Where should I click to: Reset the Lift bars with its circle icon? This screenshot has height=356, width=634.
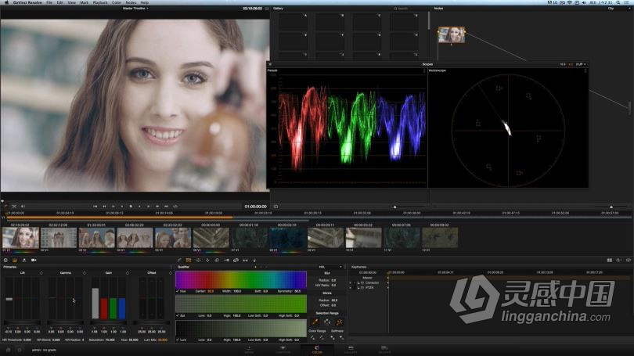pyautogui.click(x=41, y=273)
